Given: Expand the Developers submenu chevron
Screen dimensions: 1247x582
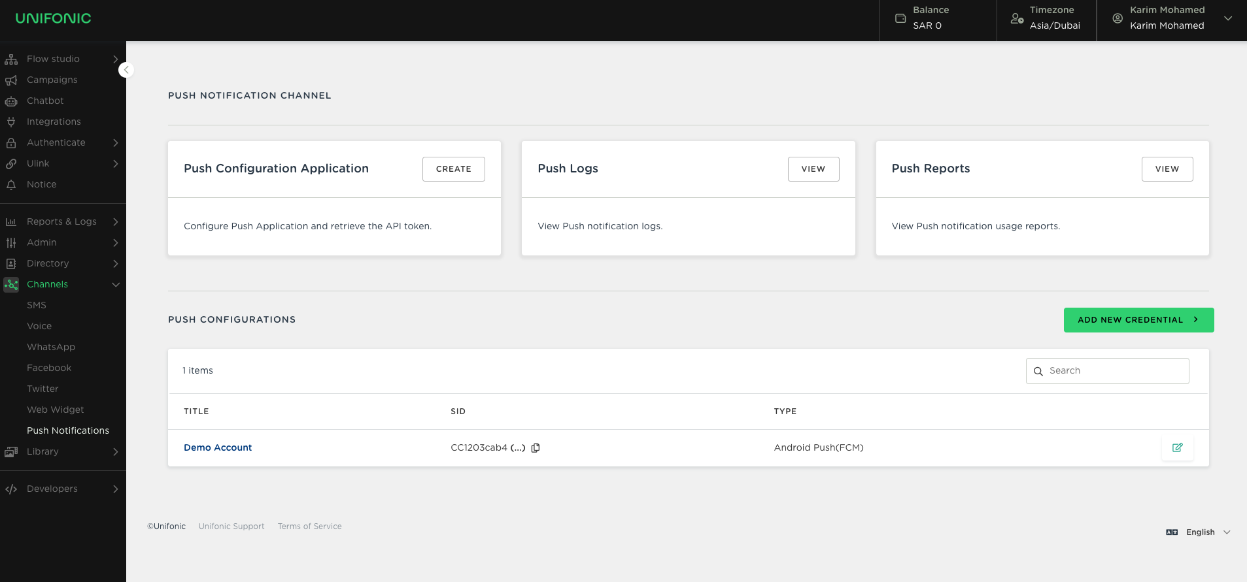Looking at the screenshot, I should click(116, 489).
